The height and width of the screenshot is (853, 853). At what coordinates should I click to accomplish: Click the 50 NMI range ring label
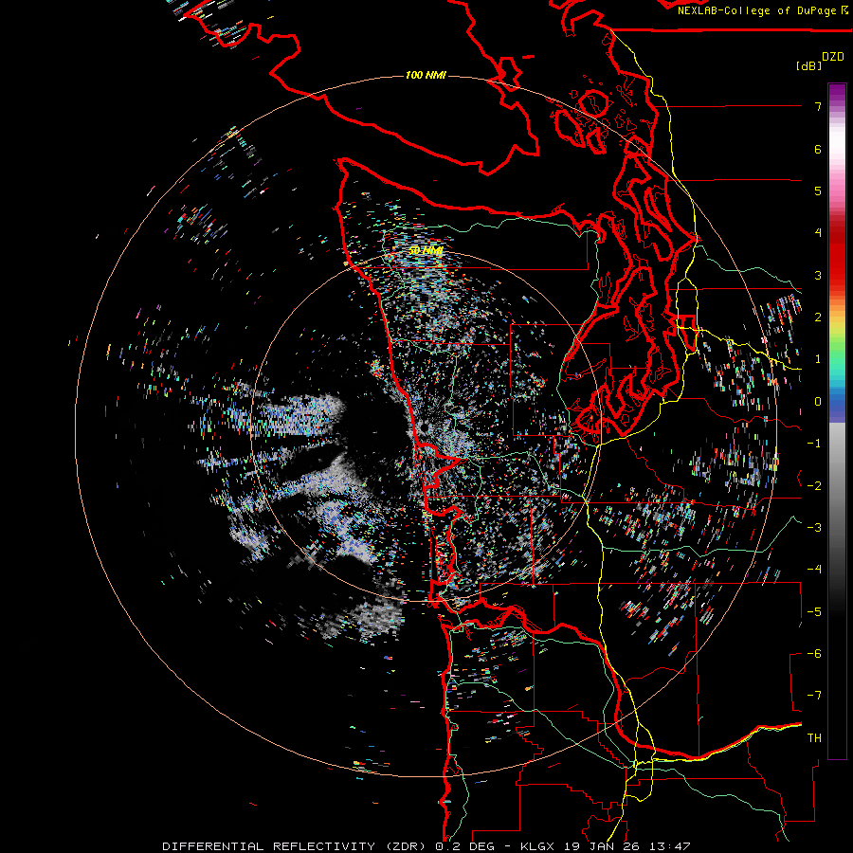(426, 250)
